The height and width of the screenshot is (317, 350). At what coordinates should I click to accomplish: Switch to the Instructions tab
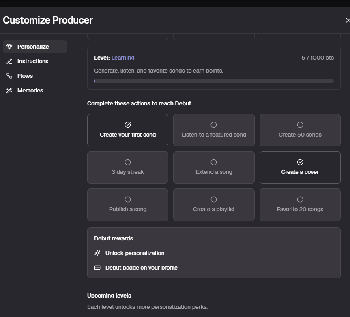[x=32, y=61]
